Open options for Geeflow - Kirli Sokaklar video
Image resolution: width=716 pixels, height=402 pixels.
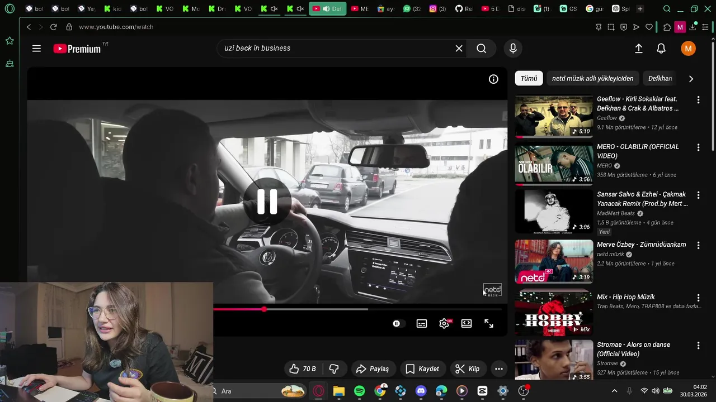point(698,100)
